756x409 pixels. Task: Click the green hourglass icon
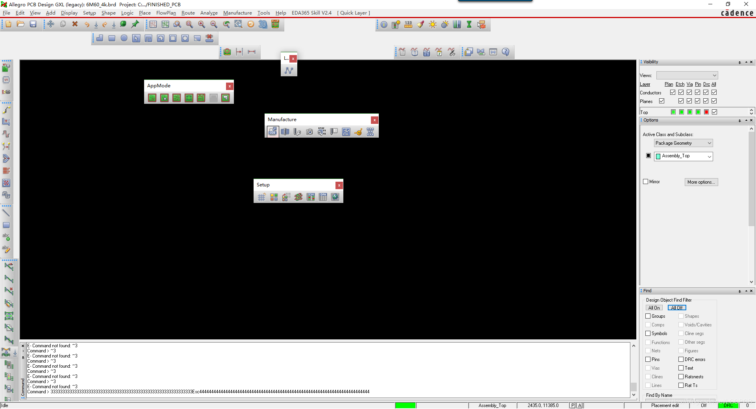pyautogui.click(x=469, y=25)
